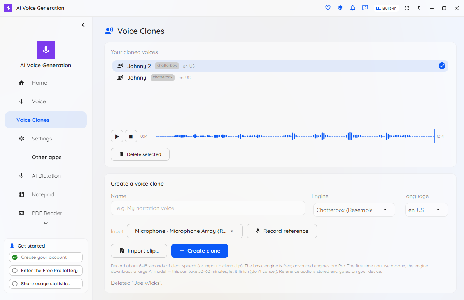This screenshot has width=464, height=300.
Task: Open the Language dropdown en-US
Action: click(426, 210)
